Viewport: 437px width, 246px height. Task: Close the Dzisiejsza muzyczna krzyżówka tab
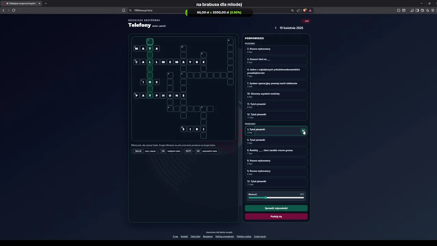[39, 3]
